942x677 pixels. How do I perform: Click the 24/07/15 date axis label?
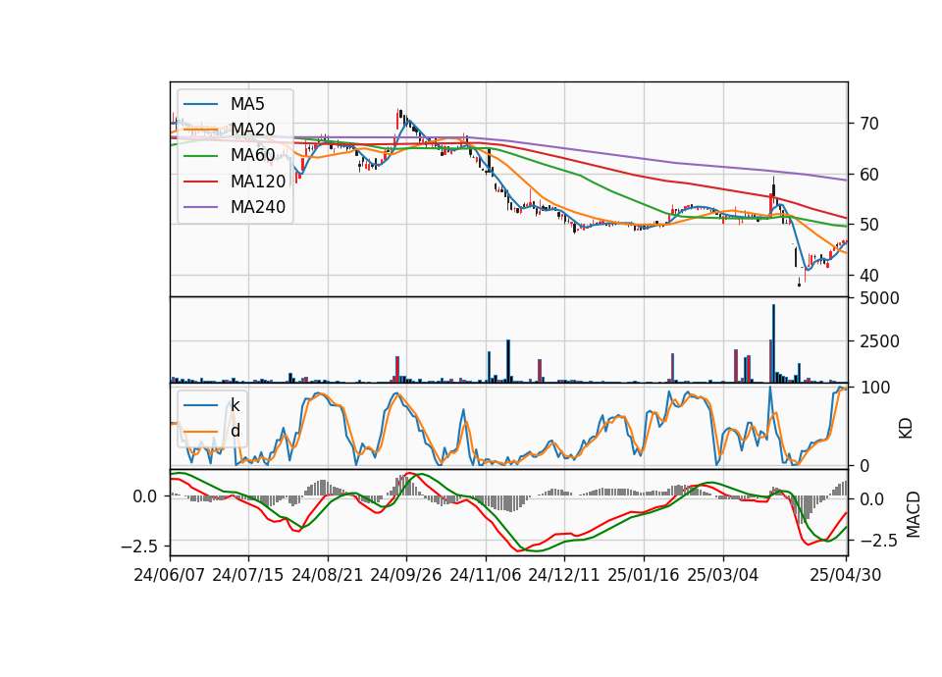click(x=248, y=575)
